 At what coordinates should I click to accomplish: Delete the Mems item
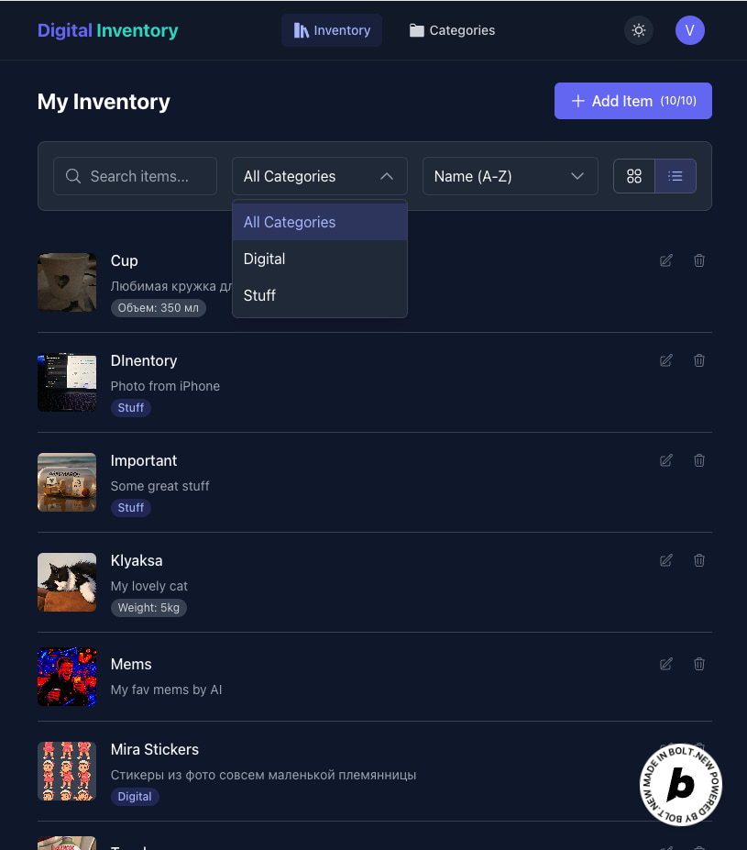(x=699, y=664)
